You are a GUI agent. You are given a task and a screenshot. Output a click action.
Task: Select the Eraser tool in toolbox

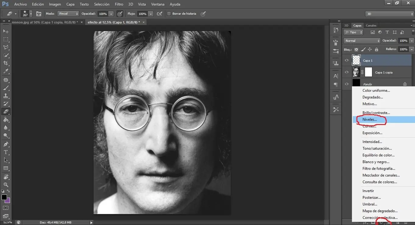(6, 112)
